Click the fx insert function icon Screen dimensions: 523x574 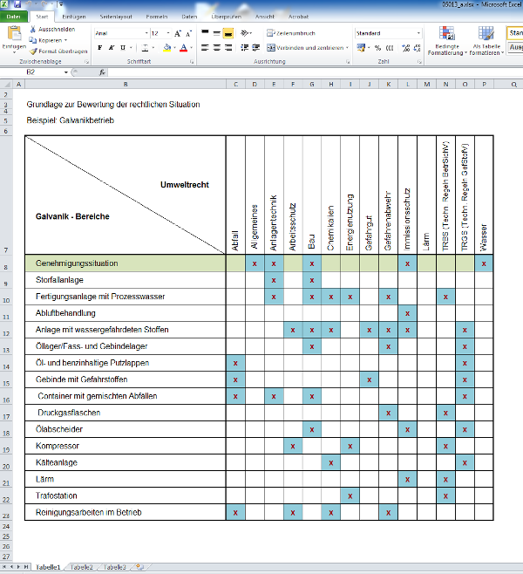point(102,72)
